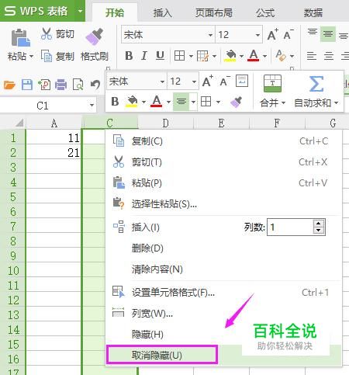
Task: Increment the 列数 stepper up arrow
Action: coord(319,224)
